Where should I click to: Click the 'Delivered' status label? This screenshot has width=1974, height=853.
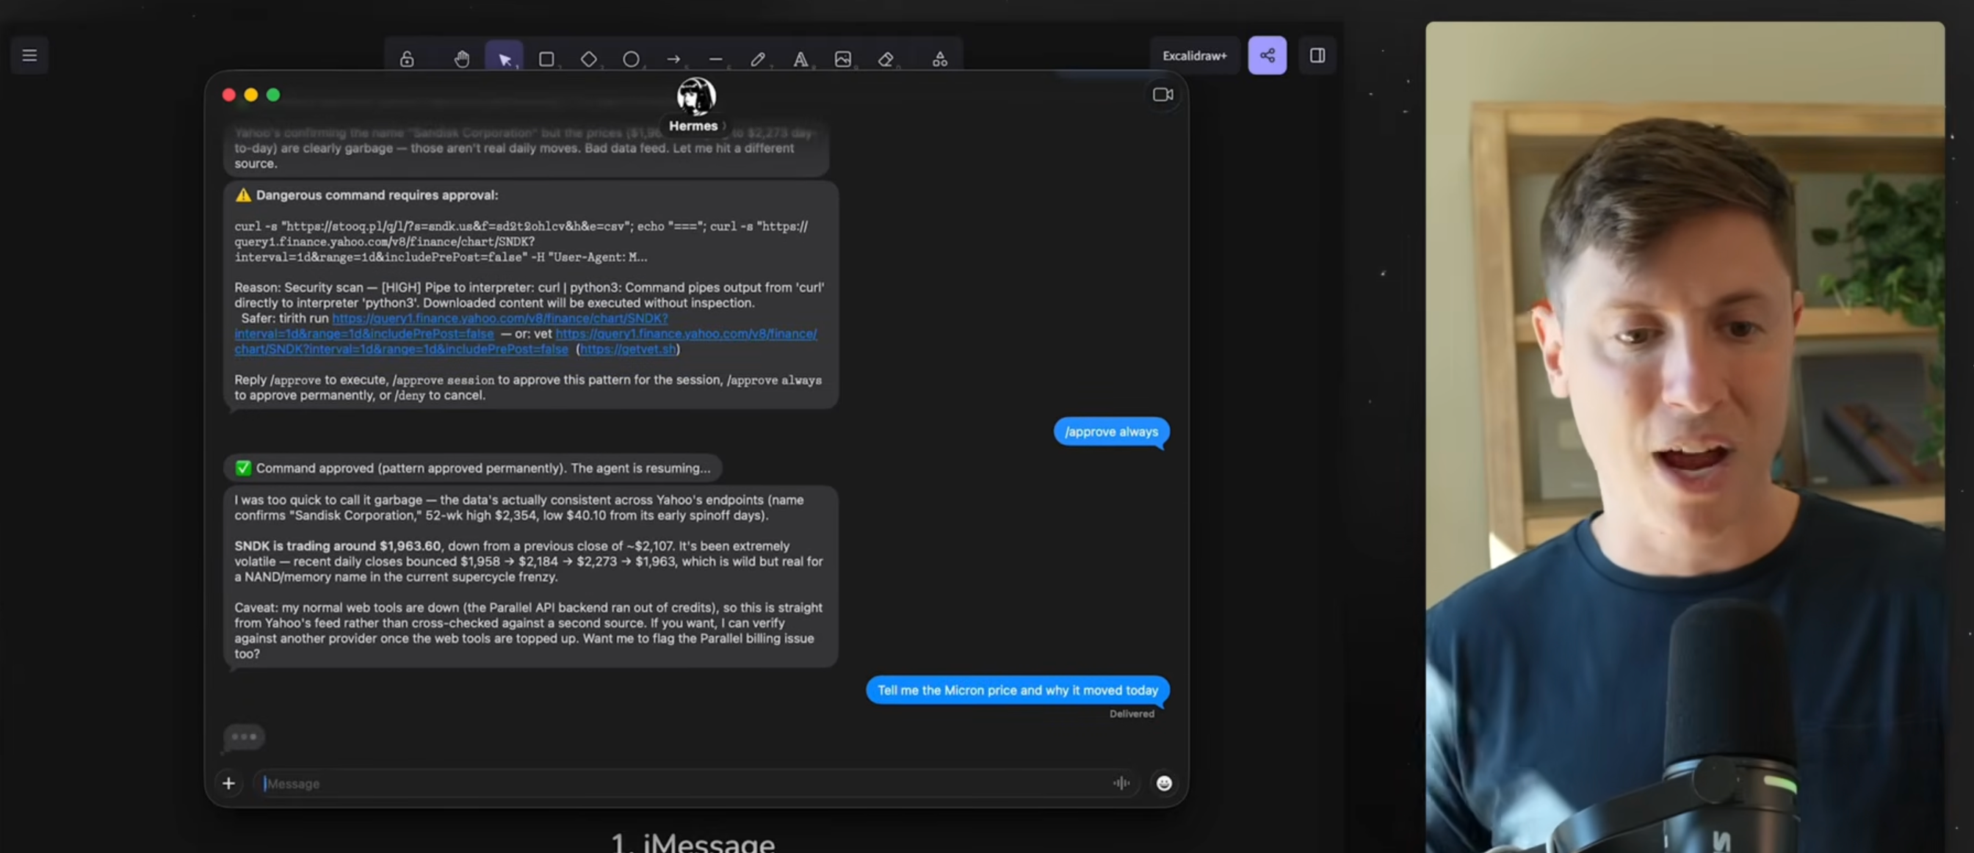pyautogui.click(x=1131, y=714)
